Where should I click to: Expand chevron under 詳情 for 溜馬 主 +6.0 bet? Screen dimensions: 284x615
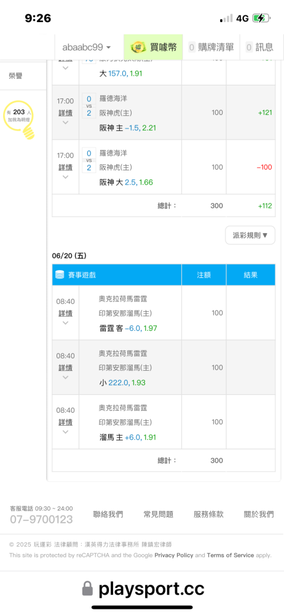[x=66, y=432]
